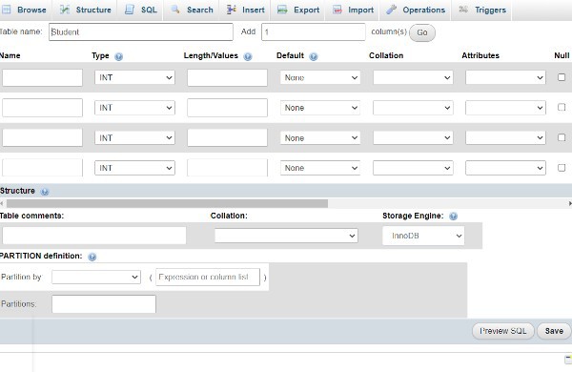Open Storage Engine InnoDB dropdown

coord(423,236)
